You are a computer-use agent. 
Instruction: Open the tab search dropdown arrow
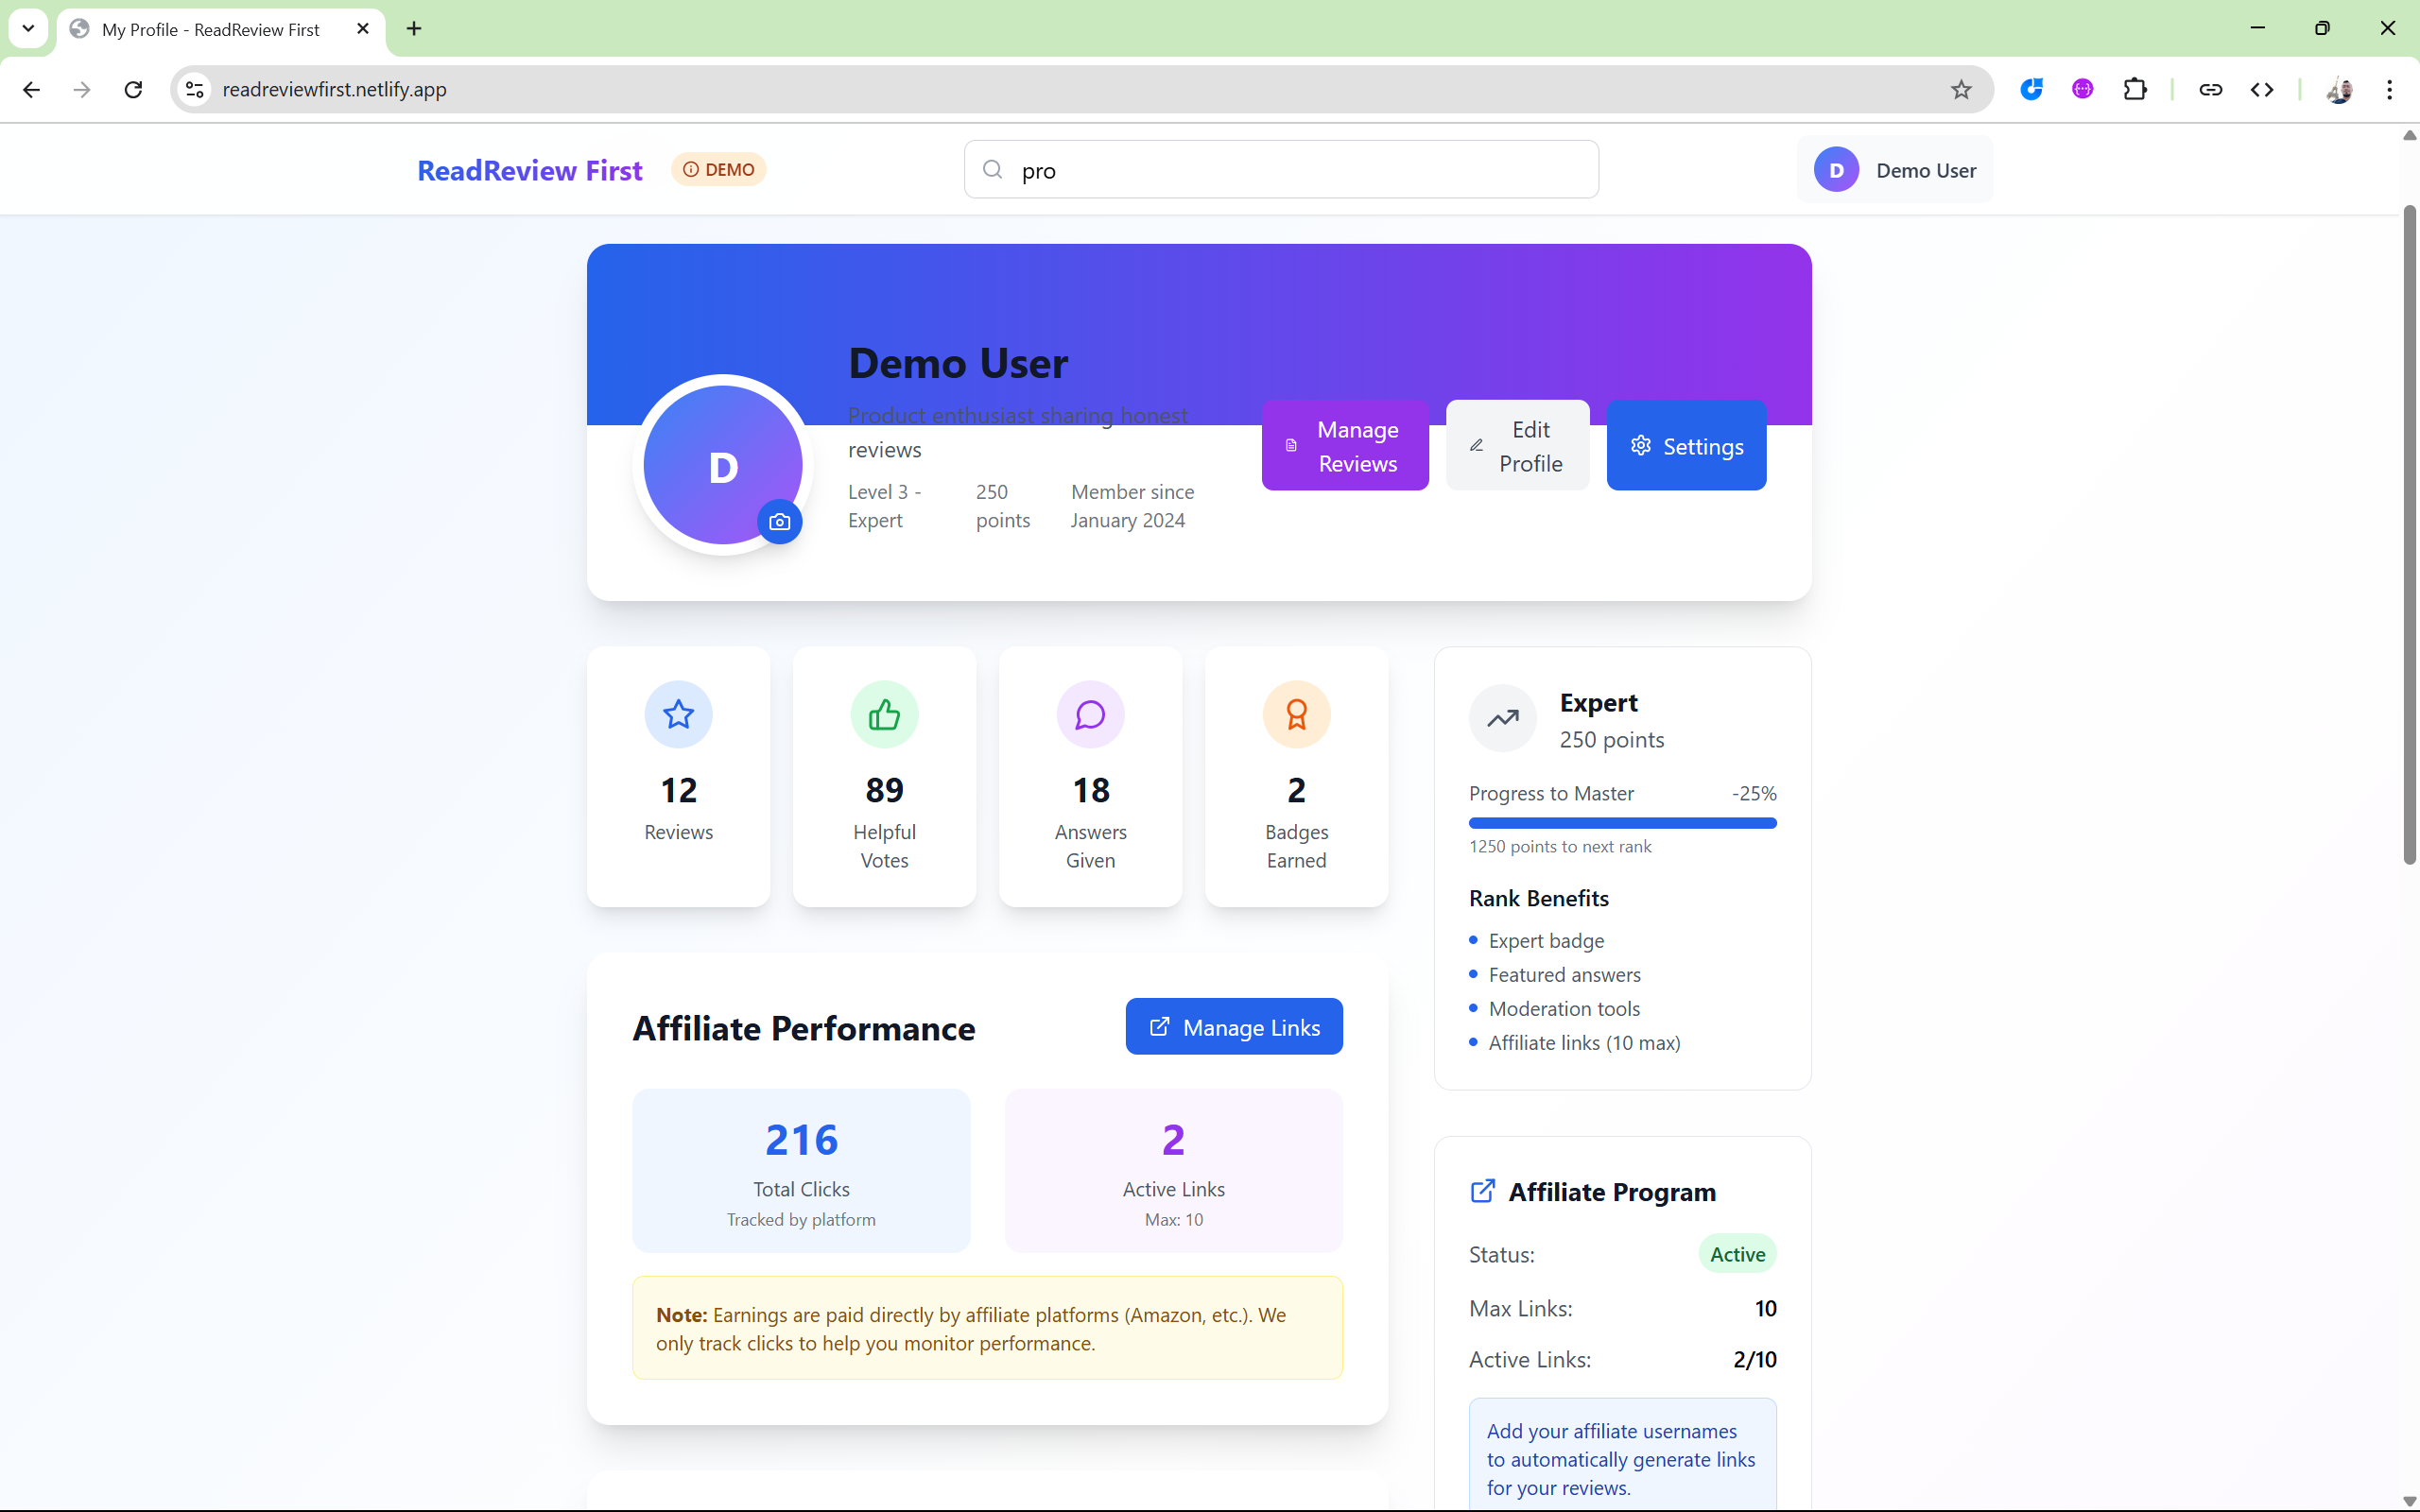click(x=28, y=28)
